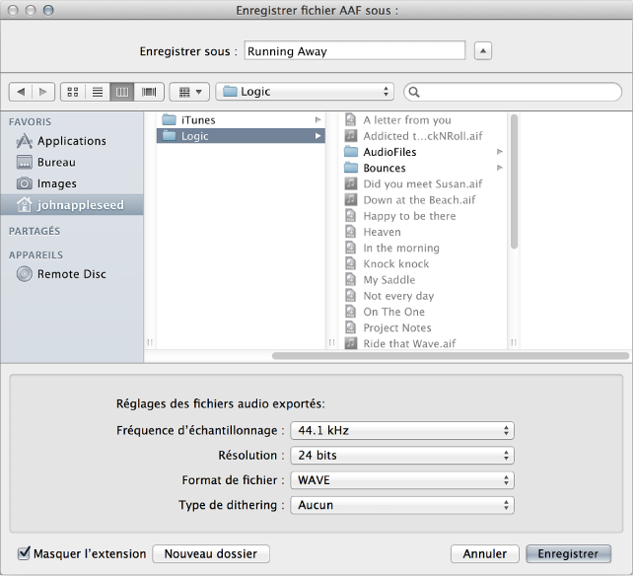Click Did you meet Susan.aif

[422, 183]
